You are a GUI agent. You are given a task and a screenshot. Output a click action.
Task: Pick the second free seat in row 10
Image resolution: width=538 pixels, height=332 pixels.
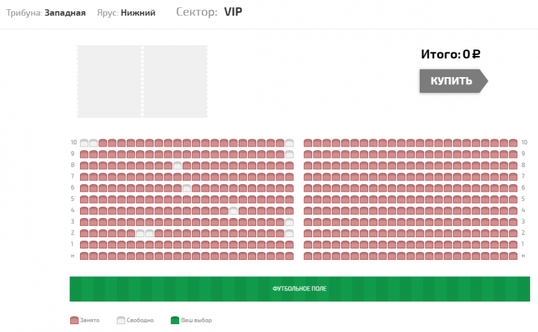pyautogui.click(x=93, y=143)
